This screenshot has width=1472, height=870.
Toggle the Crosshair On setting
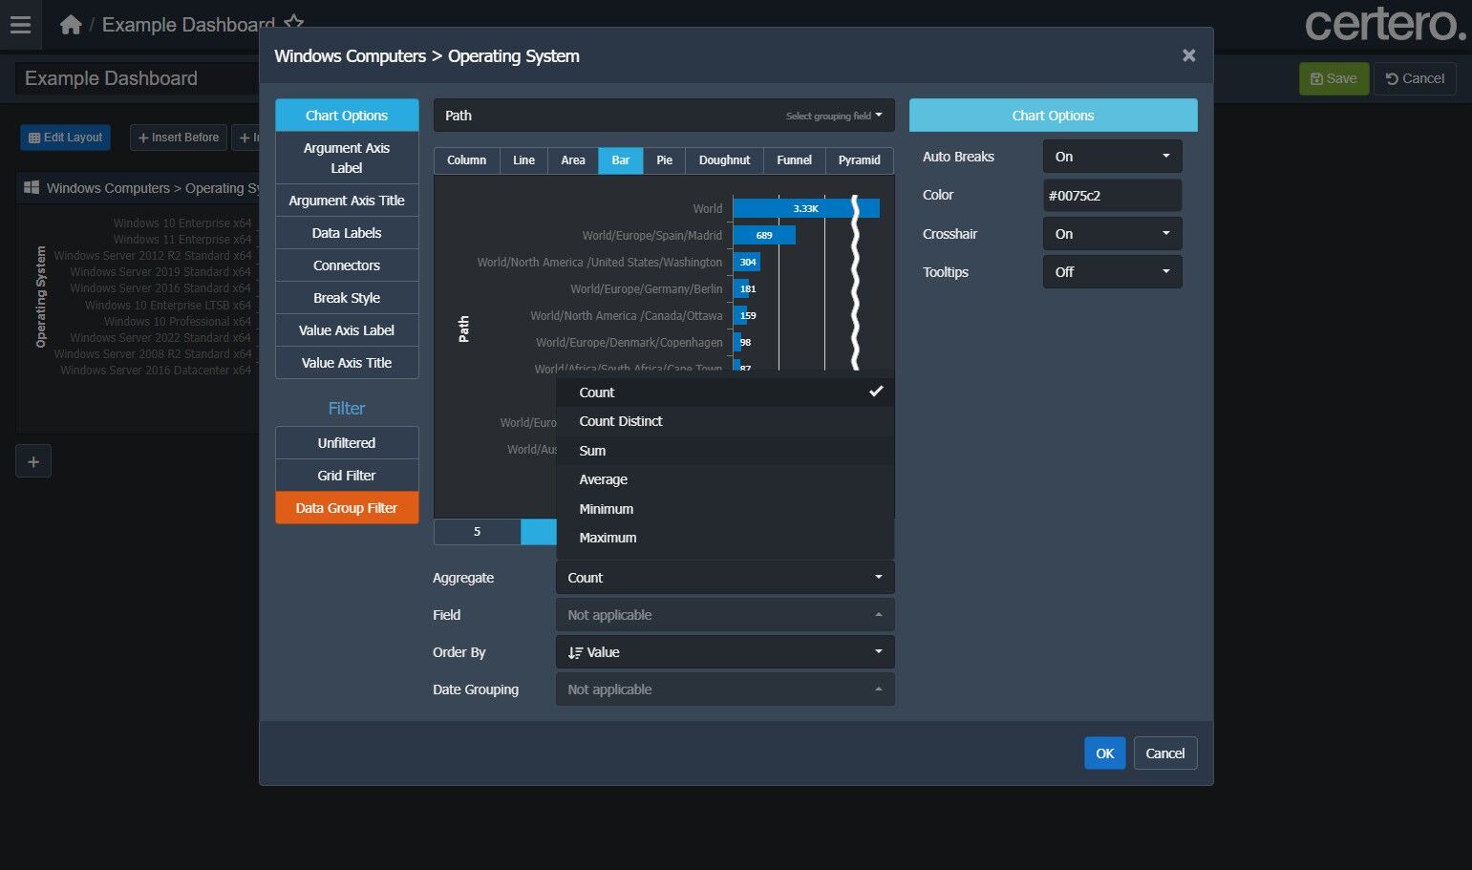coord(1112,234)
